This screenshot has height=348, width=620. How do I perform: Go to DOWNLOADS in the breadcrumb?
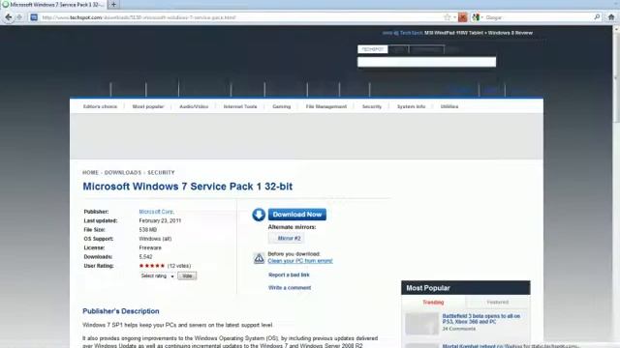(x=123, y=172)
